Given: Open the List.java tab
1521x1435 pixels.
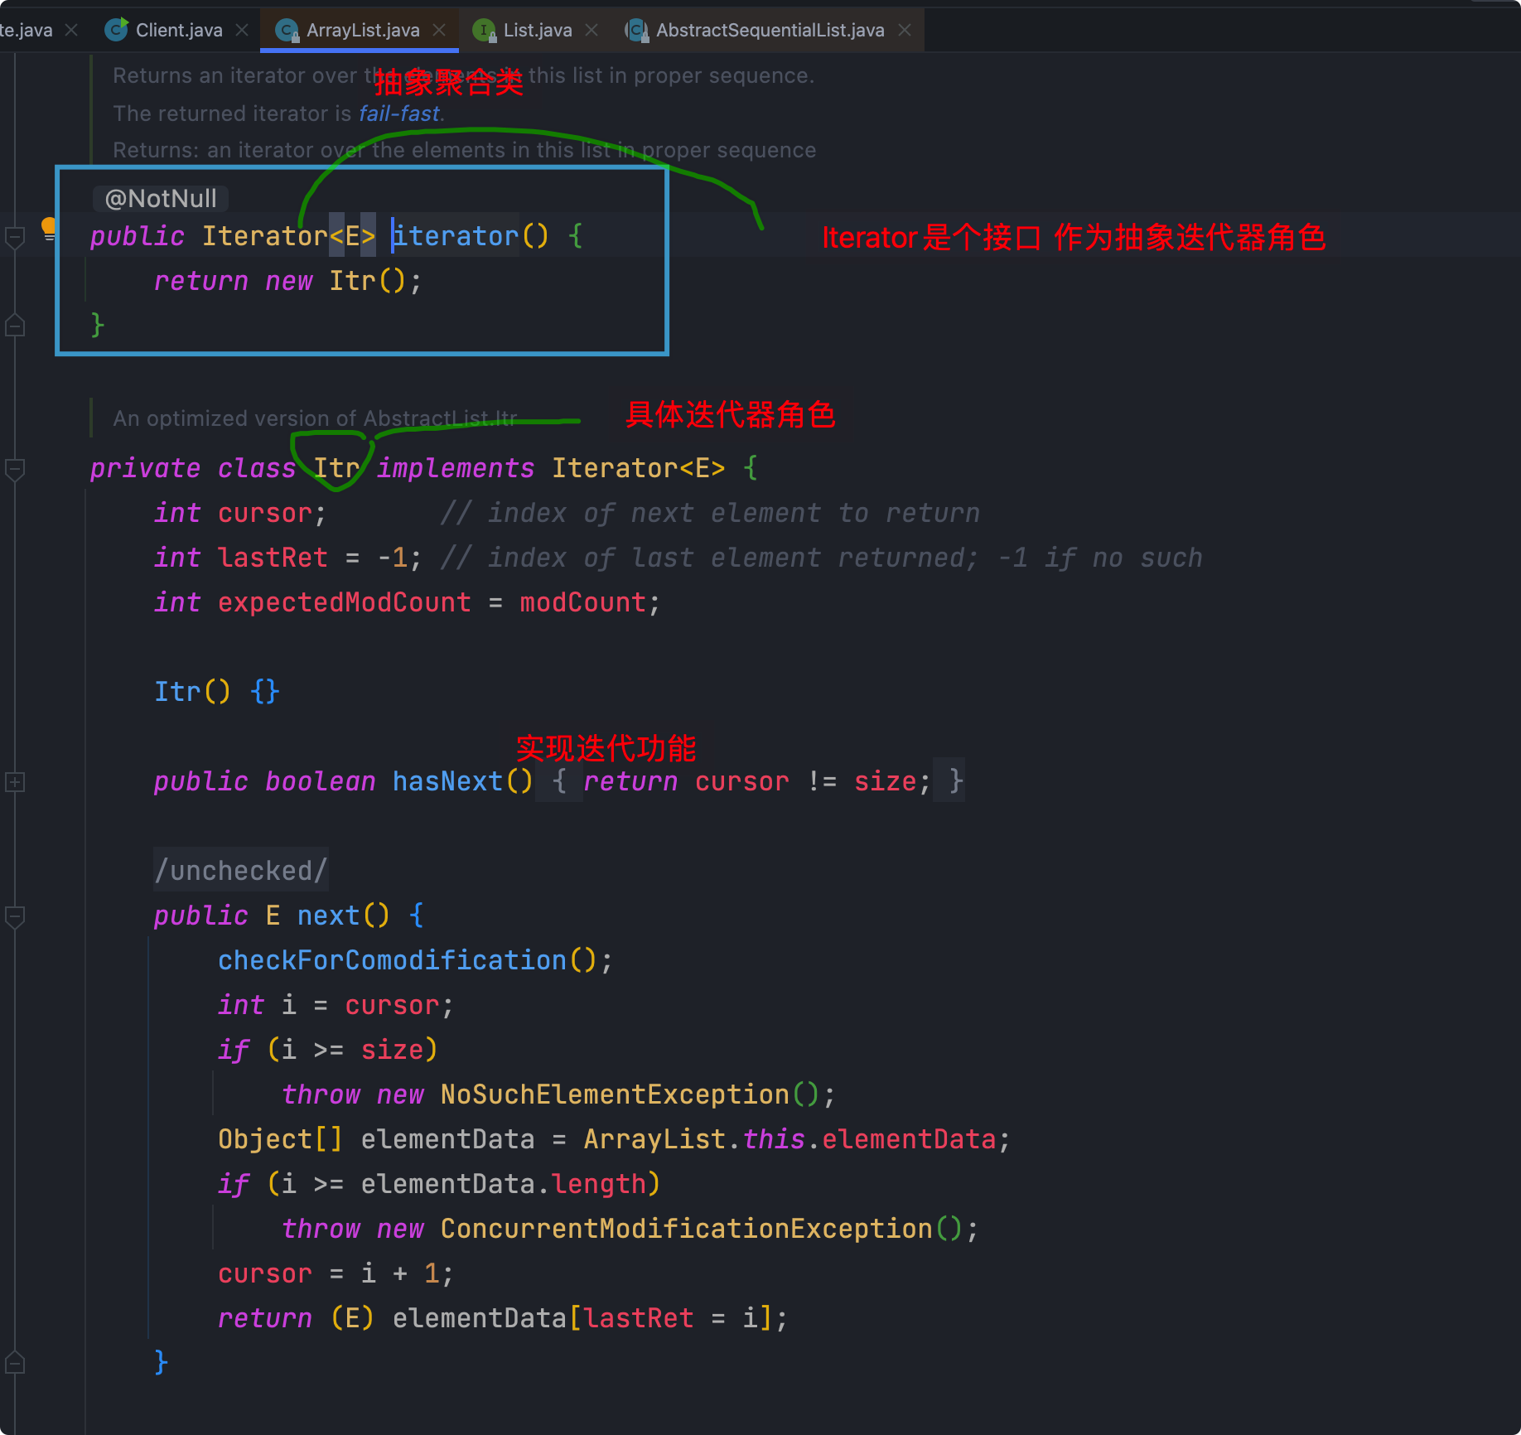Looking at the screenshot, I should (538, 31).
